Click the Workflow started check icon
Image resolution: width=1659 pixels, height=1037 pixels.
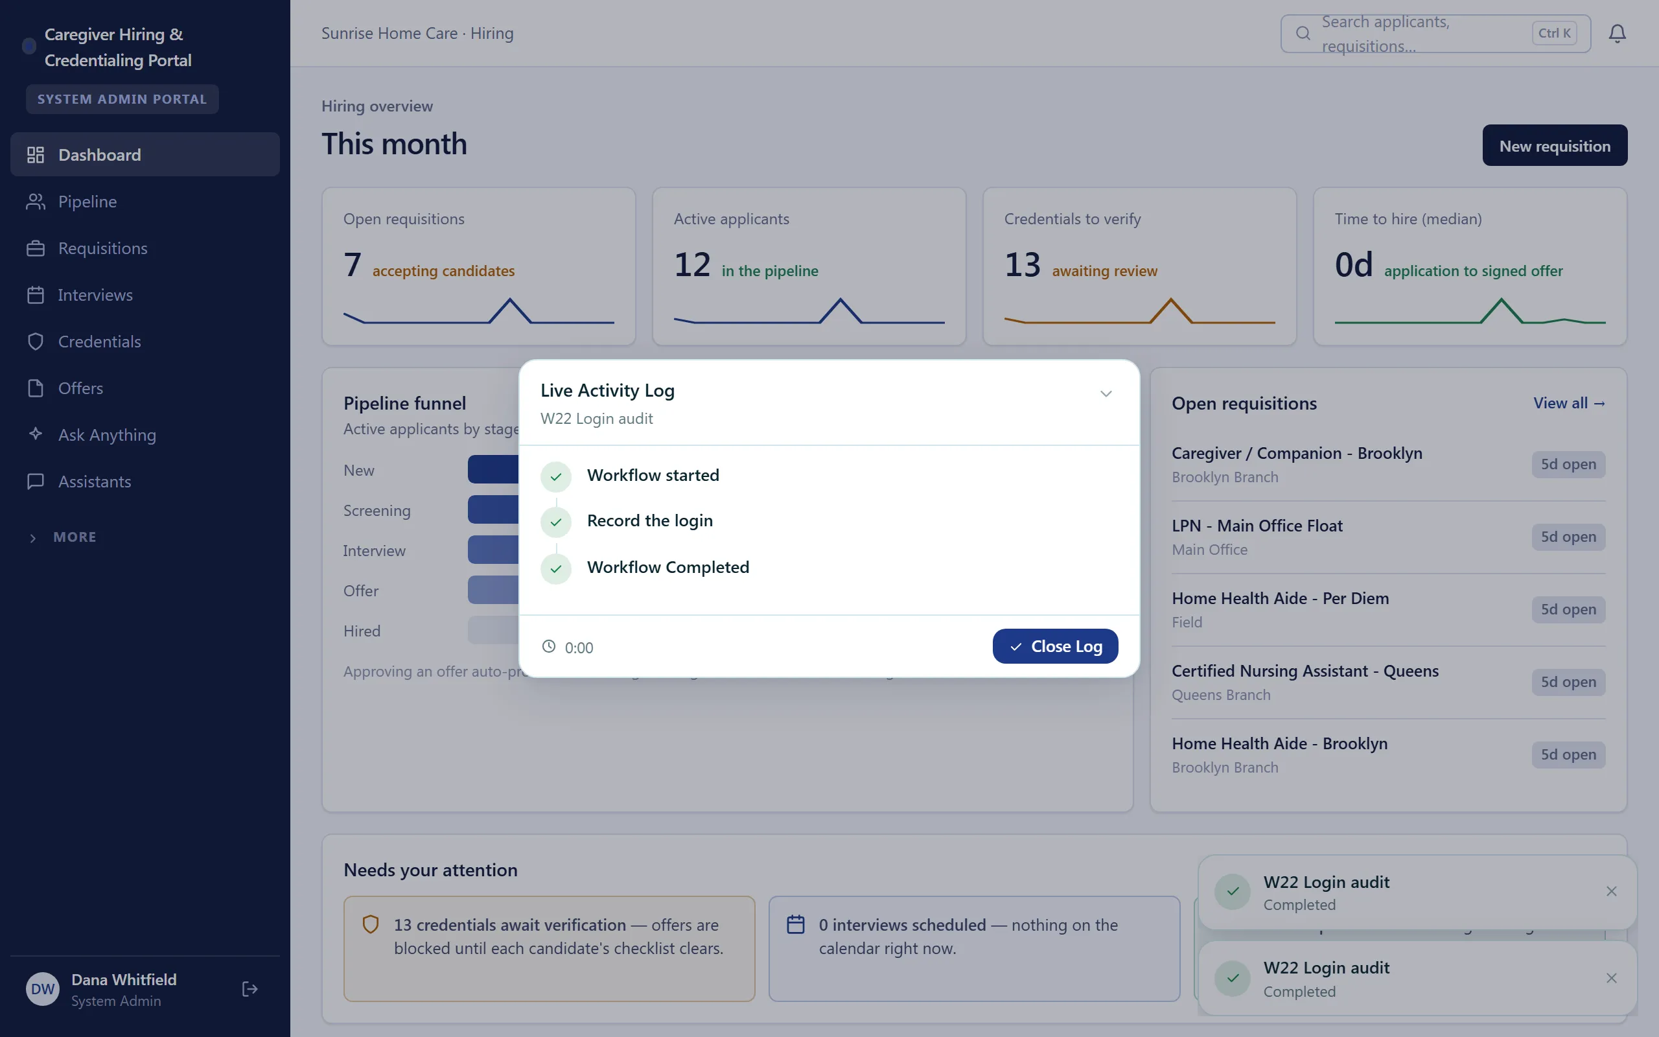click(556, 476)
